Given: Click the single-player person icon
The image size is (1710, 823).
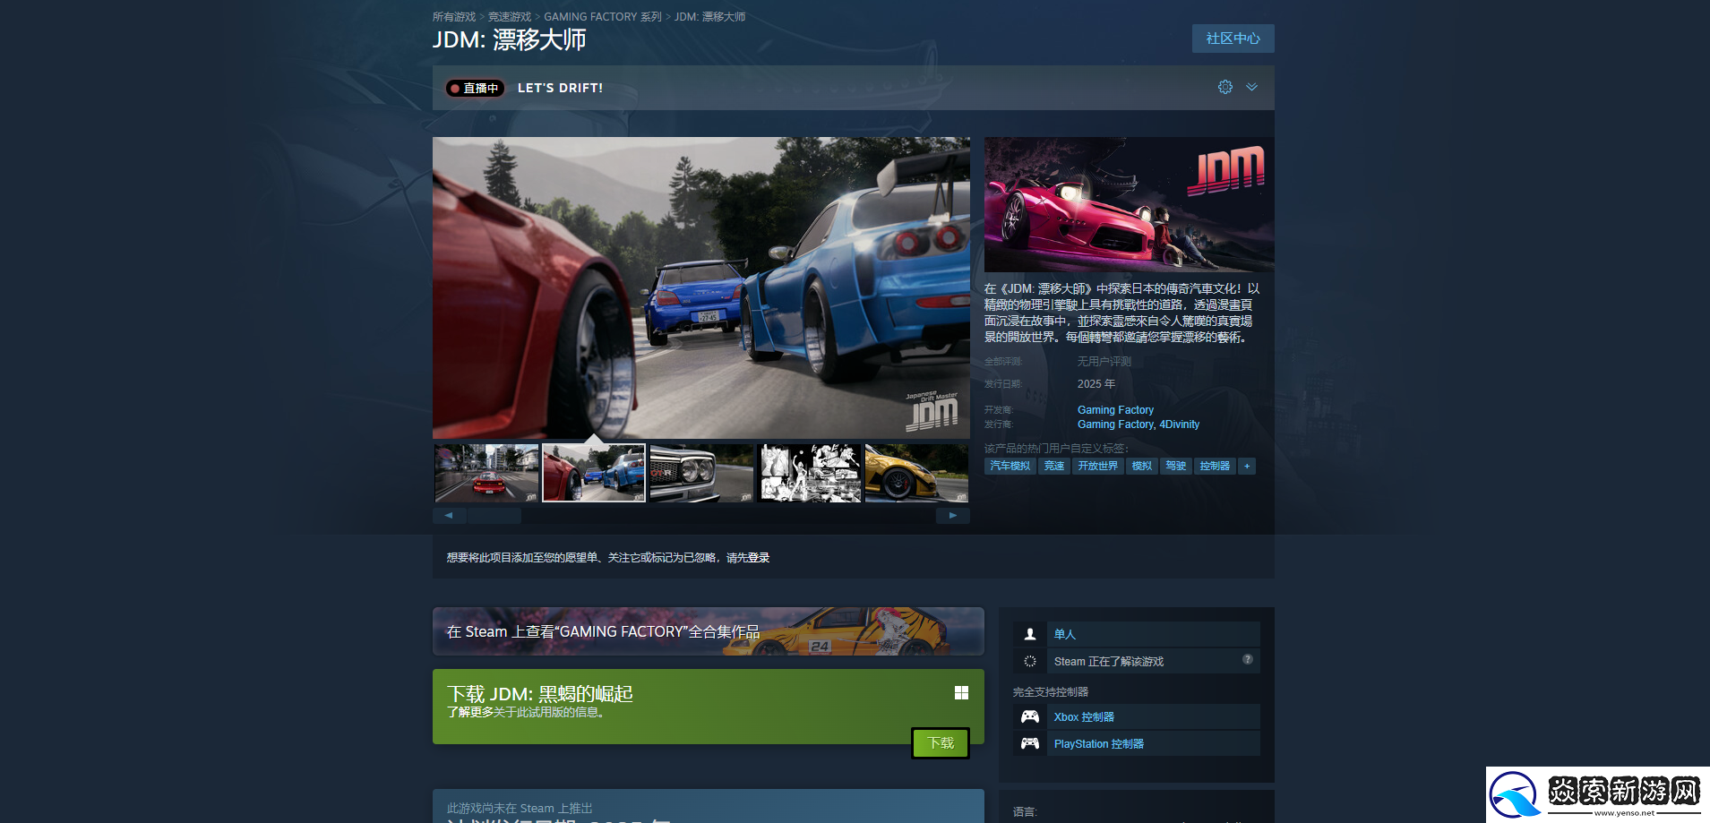Looking at the screenshot, I should tap(1030, 634).
